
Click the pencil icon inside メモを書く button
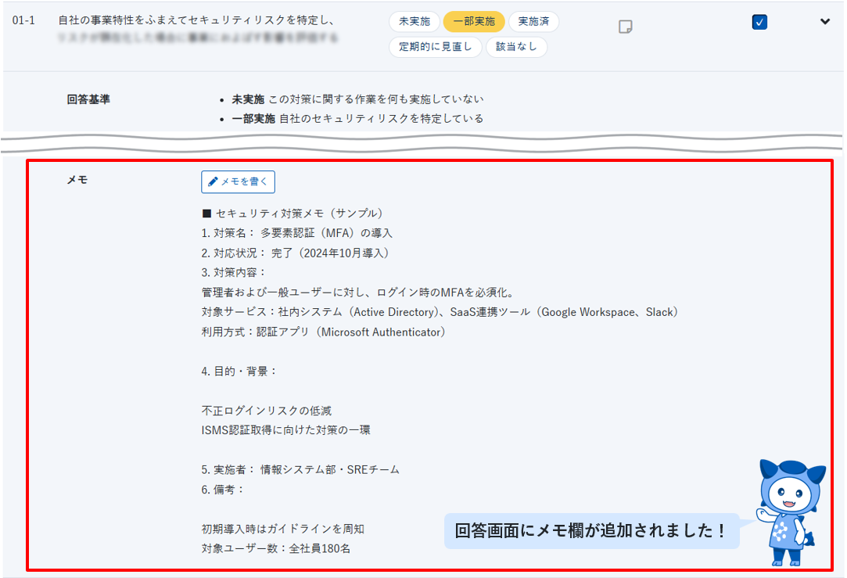[214, 181]
